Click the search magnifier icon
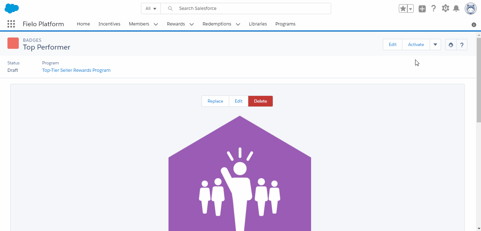The image size is (481, 231). click(x=170, y=8)
